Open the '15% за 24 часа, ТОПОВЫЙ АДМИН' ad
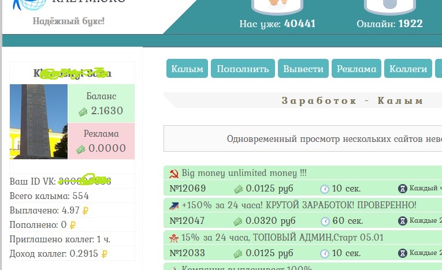 [282, 238]
